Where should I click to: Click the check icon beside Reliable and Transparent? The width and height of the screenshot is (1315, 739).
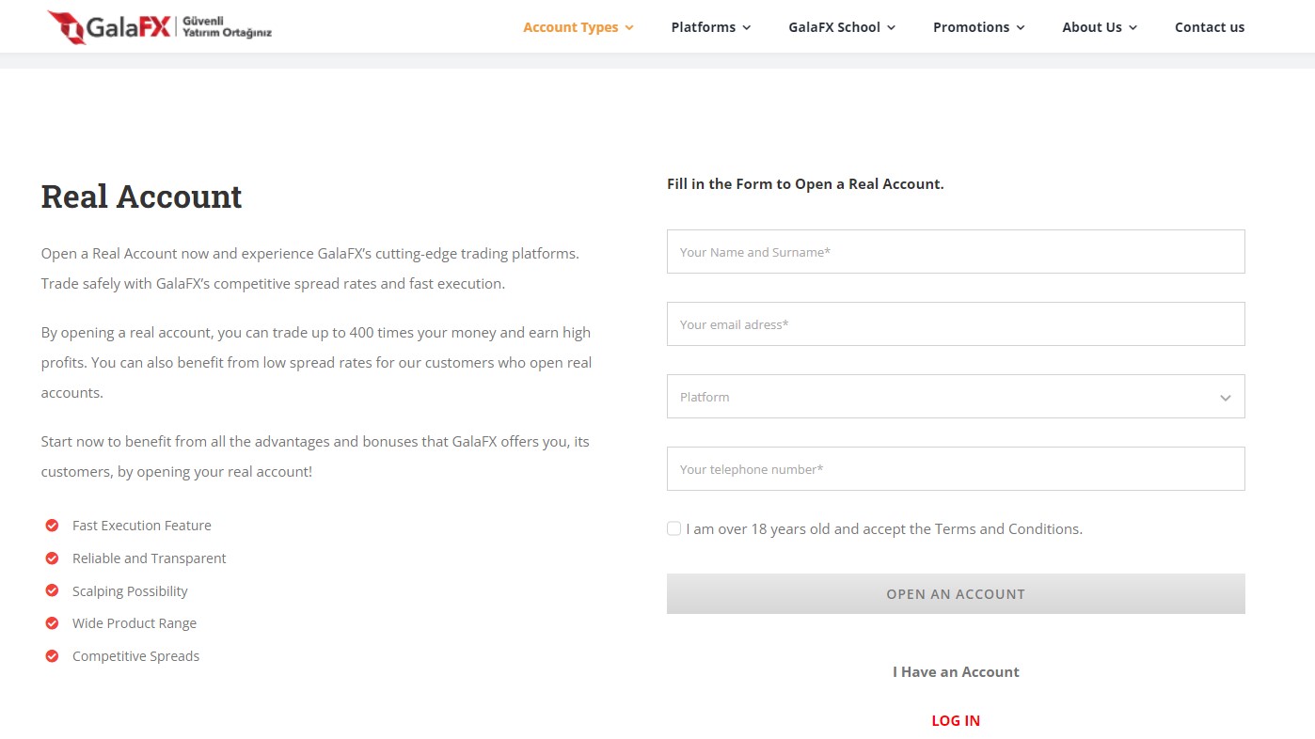pyautogui.click(x=53, y=558)
